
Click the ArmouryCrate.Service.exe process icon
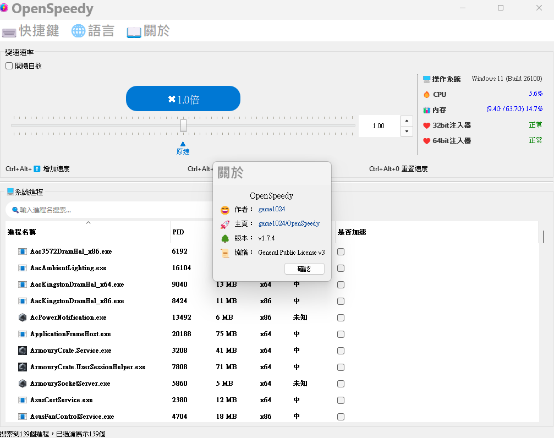tap(22, 351)
